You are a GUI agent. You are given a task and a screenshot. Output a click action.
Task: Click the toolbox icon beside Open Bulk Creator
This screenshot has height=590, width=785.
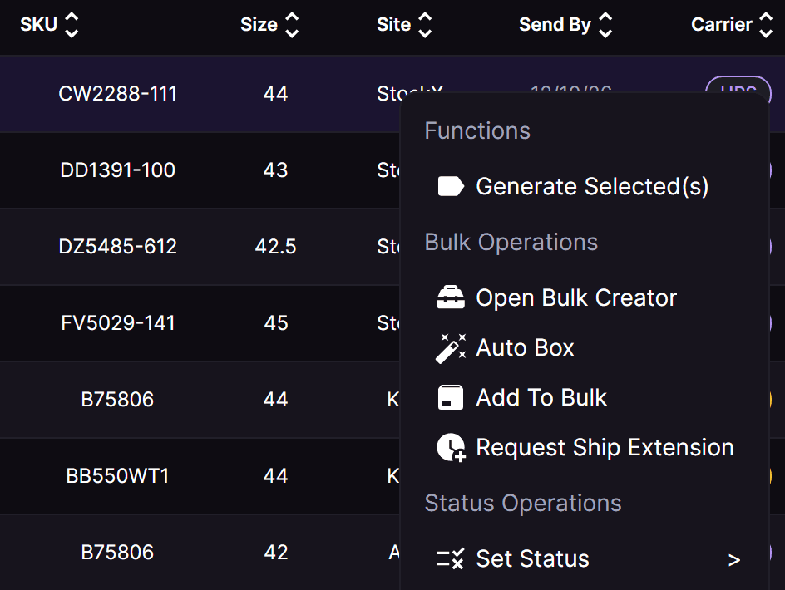tap(451, 297)
